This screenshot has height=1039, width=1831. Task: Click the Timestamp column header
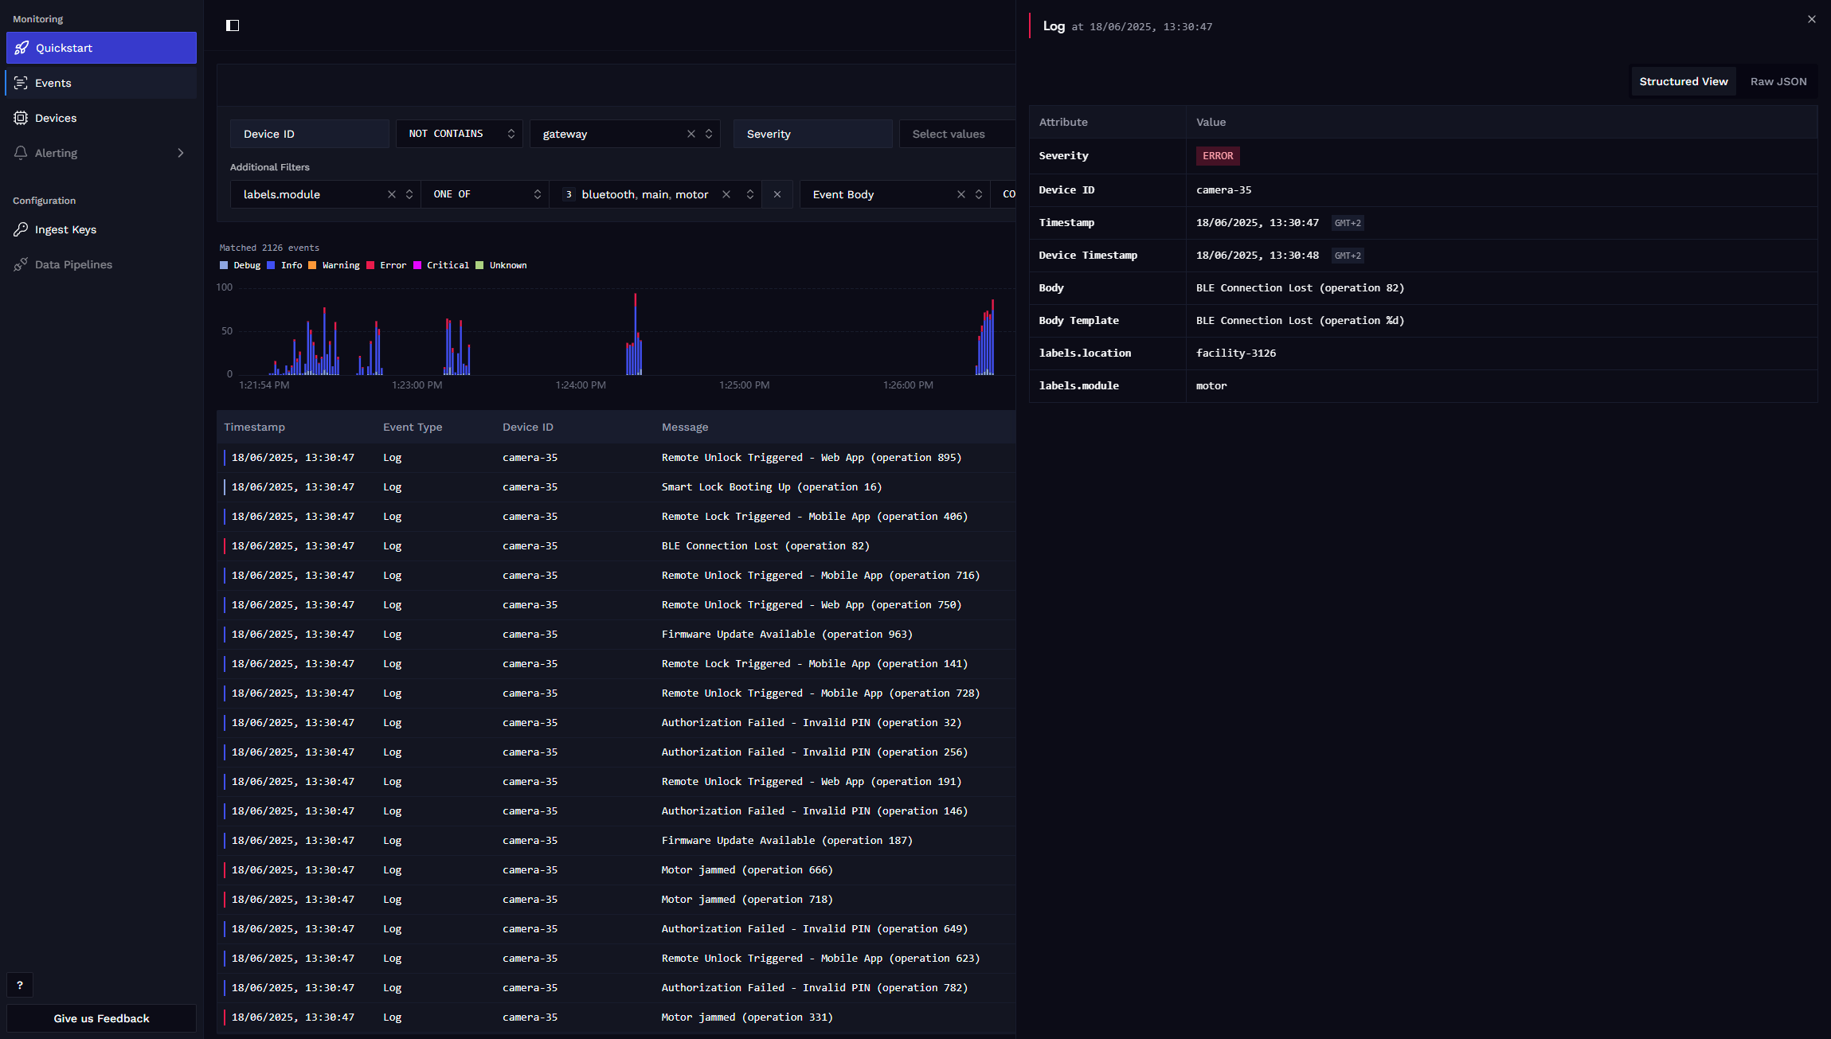[x=254, y=427]
